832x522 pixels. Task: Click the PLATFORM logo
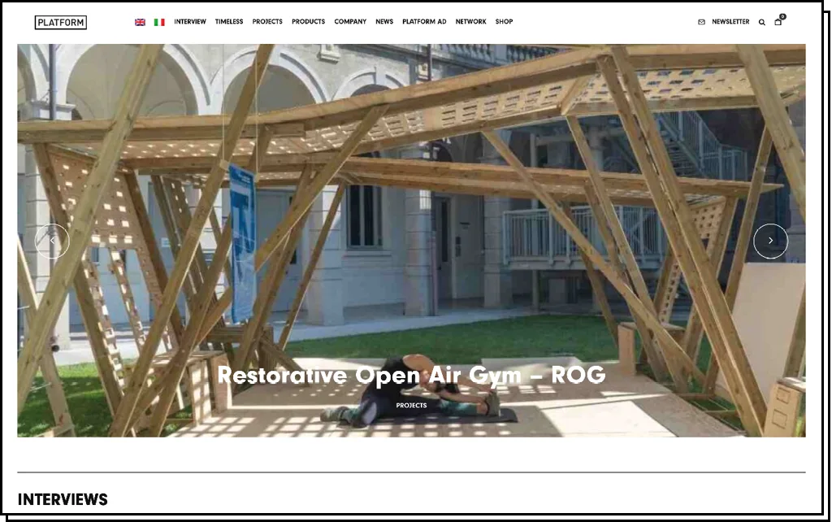click(x=61, y=22)
